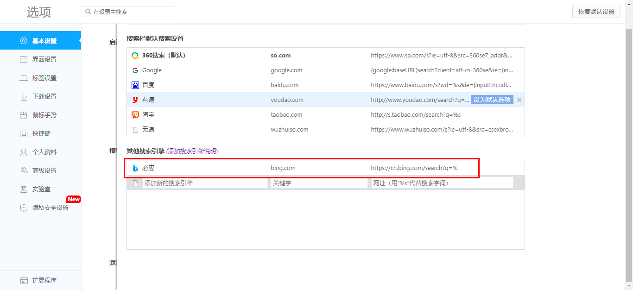Click the google.com keyword
The height and width of the screenshot is (290, 633).
pyautogui.click(x=286, y=70)
